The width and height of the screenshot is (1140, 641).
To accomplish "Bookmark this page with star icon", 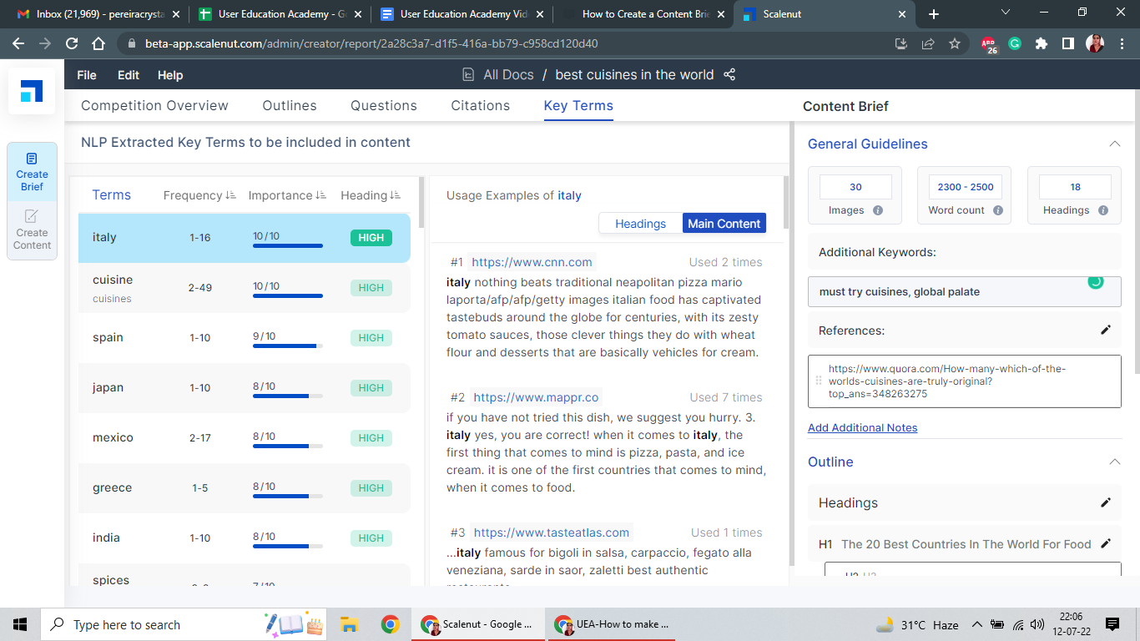I will click(x=955, y=43).
